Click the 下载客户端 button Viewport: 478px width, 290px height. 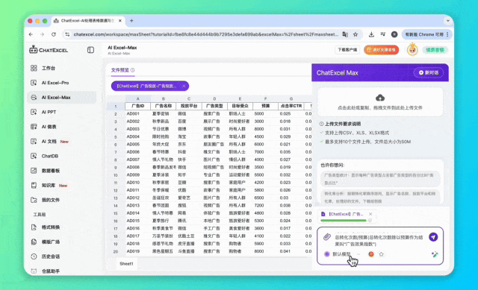tap(347, 50)
